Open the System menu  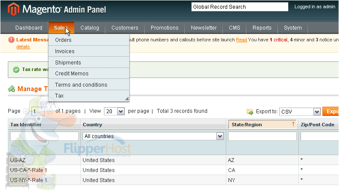click(293, 27)
